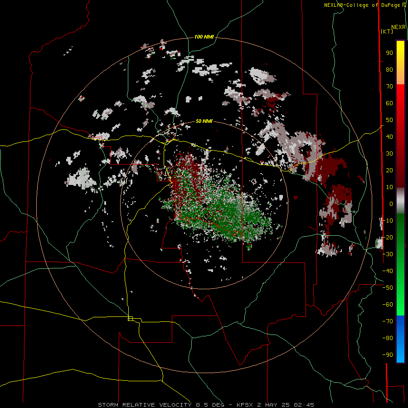The width and height of the screenshot is (408, 408).
Task: Click the 80 tick label on the scale
Action: (x=389, y=70)
